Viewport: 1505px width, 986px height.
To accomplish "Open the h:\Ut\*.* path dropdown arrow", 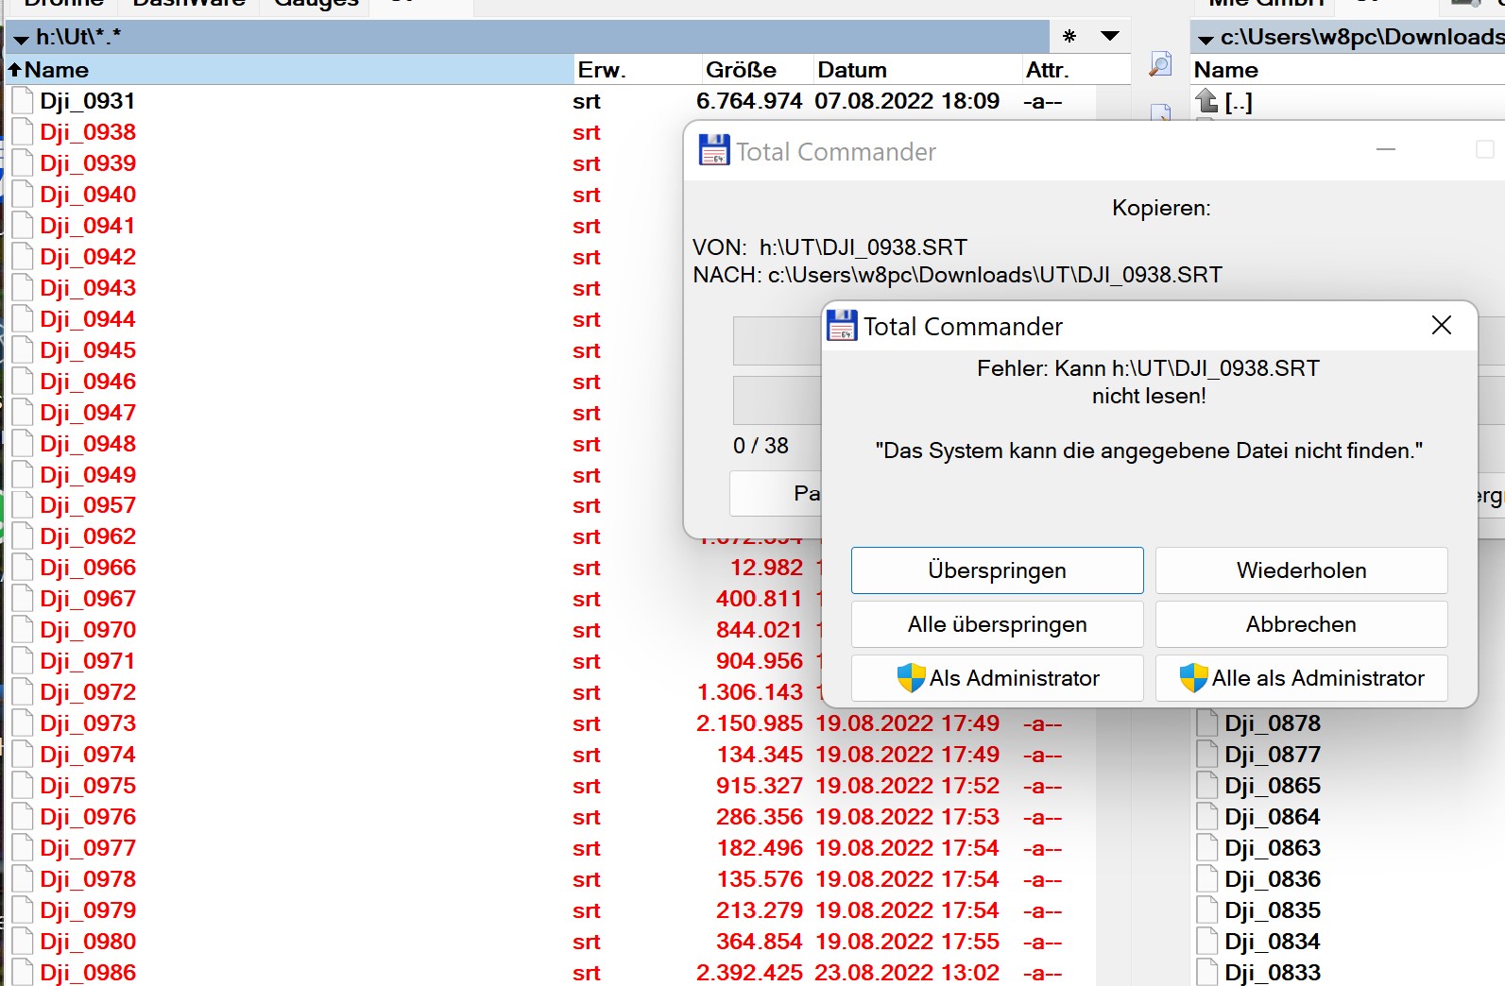I will [x=21, y=40].
